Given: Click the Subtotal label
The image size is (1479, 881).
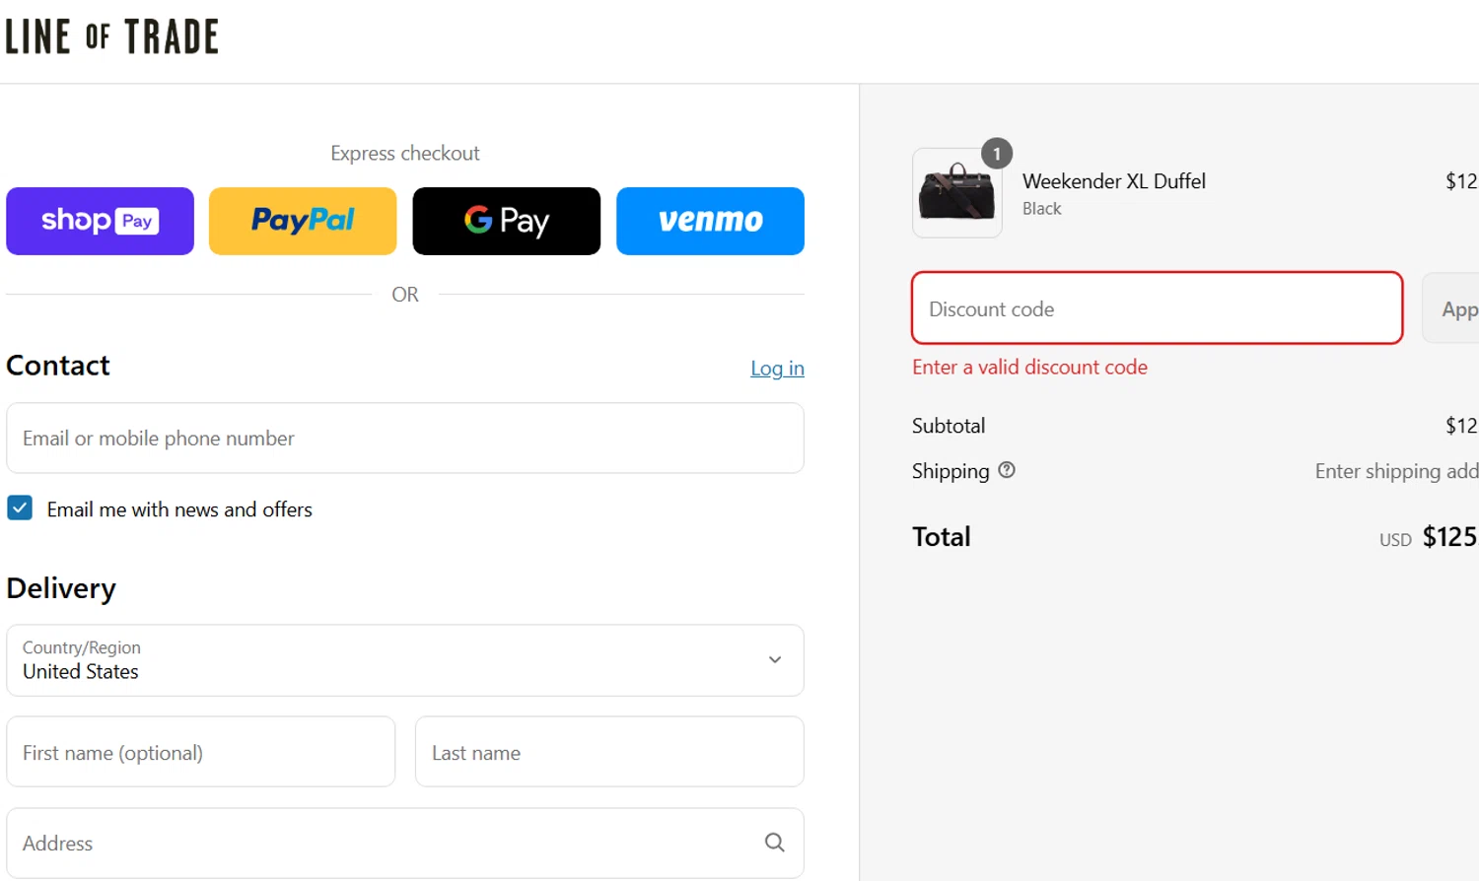Looking at the screenshot, I should [949, 426].
